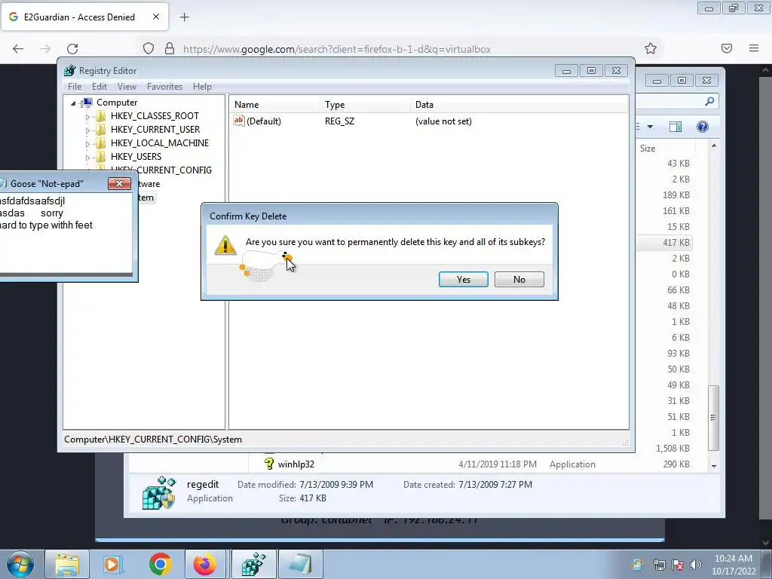772x579 pixels.
Task: Go back in Firefox
Action: [x=18, y=49]
